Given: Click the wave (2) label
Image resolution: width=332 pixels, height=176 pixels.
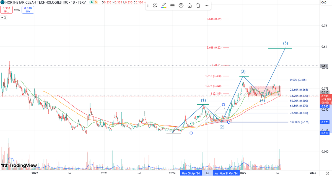Looking at the screenshot, I should (222, 127).
